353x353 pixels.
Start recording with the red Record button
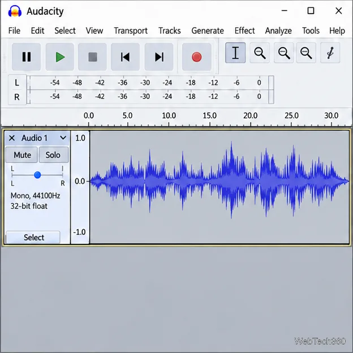196,57
